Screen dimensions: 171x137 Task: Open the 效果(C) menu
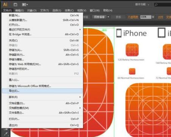(69, 11)
